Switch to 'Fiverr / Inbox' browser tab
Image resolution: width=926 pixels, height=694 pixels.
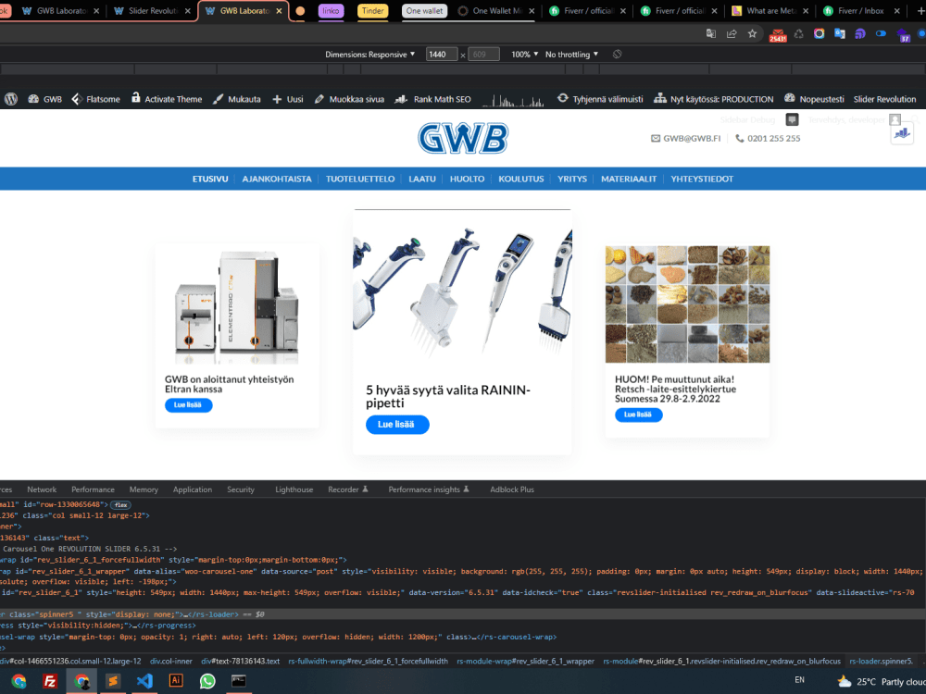(861, 10)
